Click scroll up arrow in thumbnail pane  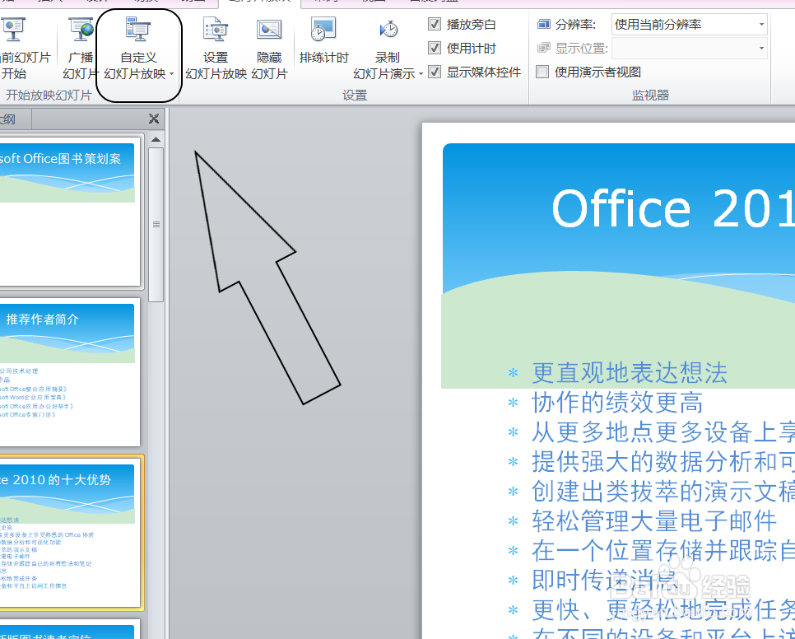(x=156, y=139)
